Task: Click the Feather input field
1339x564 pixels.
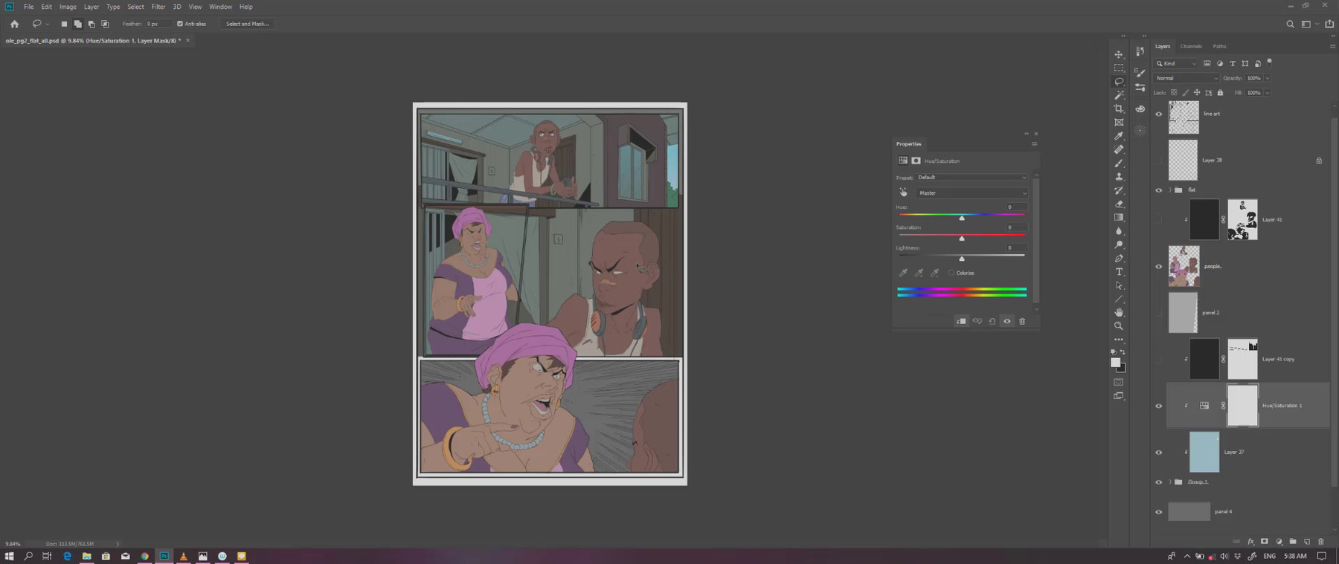Action: coord(158,24)
